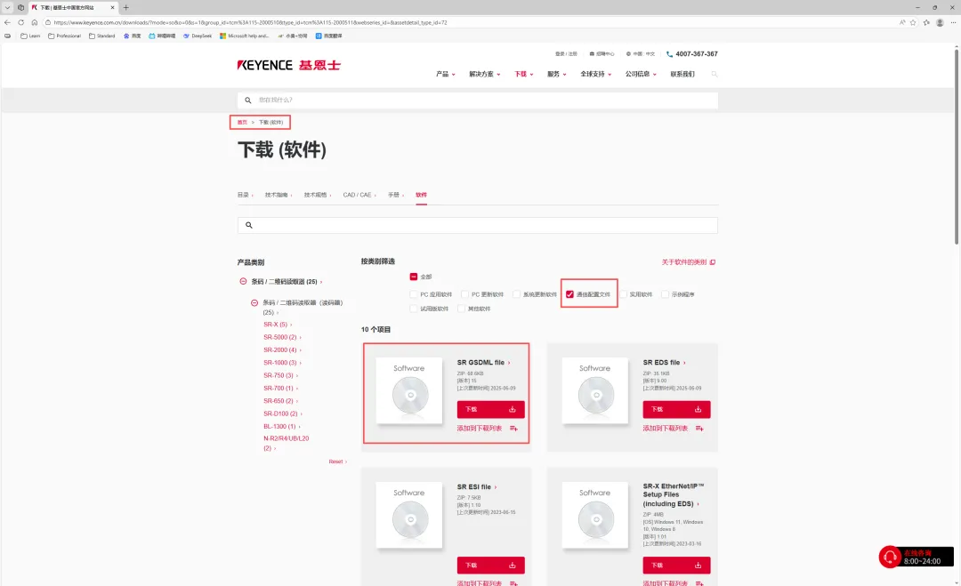Uncheck the 通信配置文件 filter
961x586 pixels.
click(x=569, y=294)
